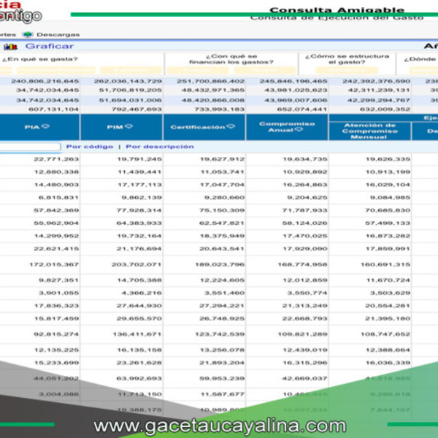Select PIA cell 22,621,415
This screenshot has width=438, height=438.
coord(56,249)
